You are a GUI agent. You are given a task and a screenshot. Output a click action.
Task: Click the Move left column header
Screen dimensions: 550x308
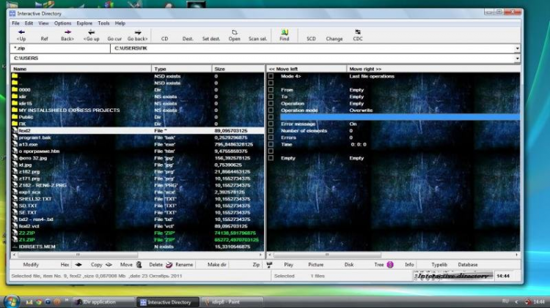(307, 69)
